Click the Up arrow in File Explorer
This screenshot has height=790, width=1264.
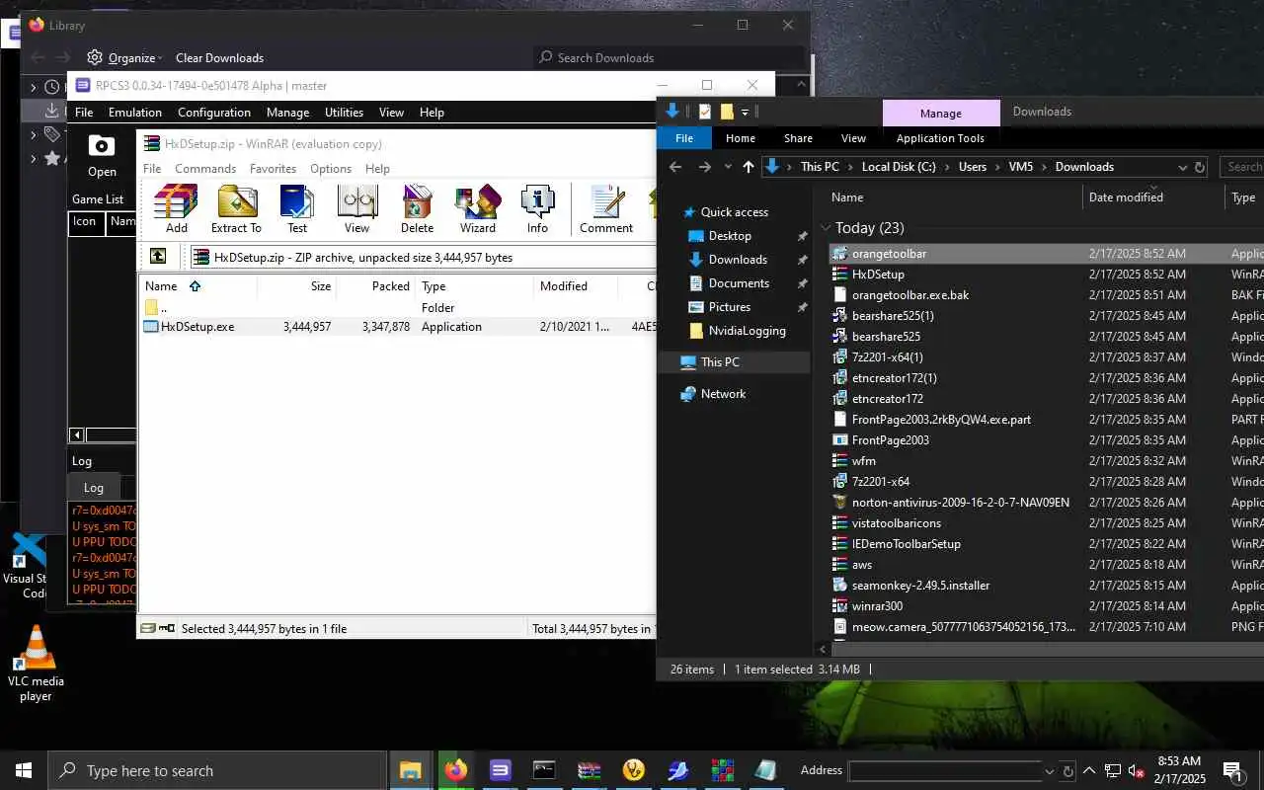(748, 167)
